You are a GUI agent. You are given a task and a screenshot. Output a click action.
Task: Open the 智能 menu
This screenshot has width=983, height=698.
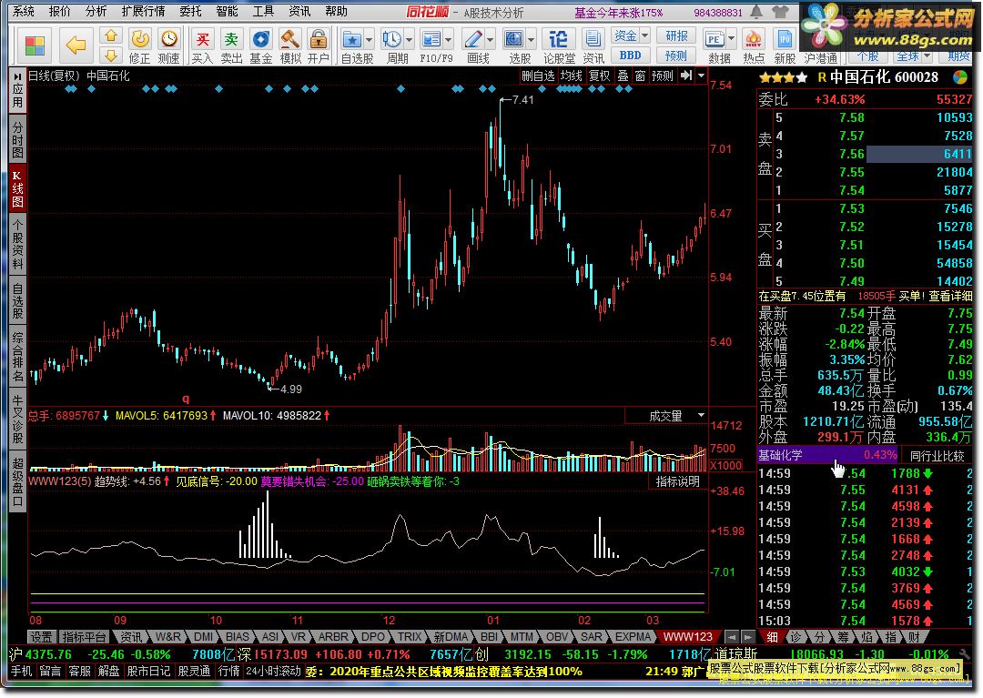(x=227, y=11)
